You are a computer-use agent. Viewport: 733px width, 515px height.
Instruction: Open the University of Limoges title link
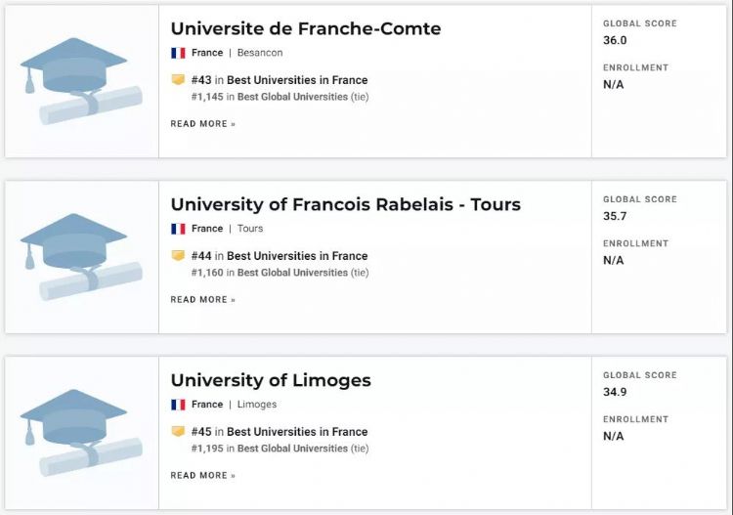[x=271, y=380]
